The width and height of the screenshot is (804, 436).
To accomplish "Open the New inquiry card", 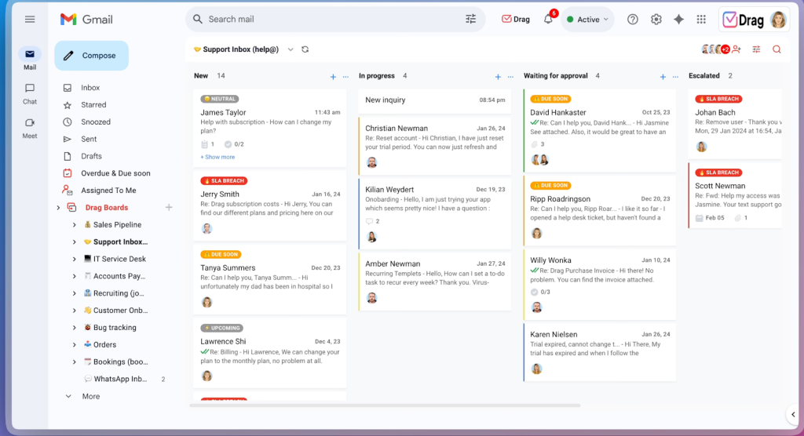I will (x=435, y=100).
